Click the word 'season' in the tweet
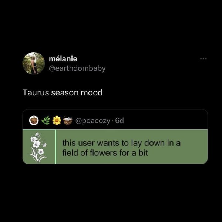Screen dimensions: 222x222 (65, 93)
